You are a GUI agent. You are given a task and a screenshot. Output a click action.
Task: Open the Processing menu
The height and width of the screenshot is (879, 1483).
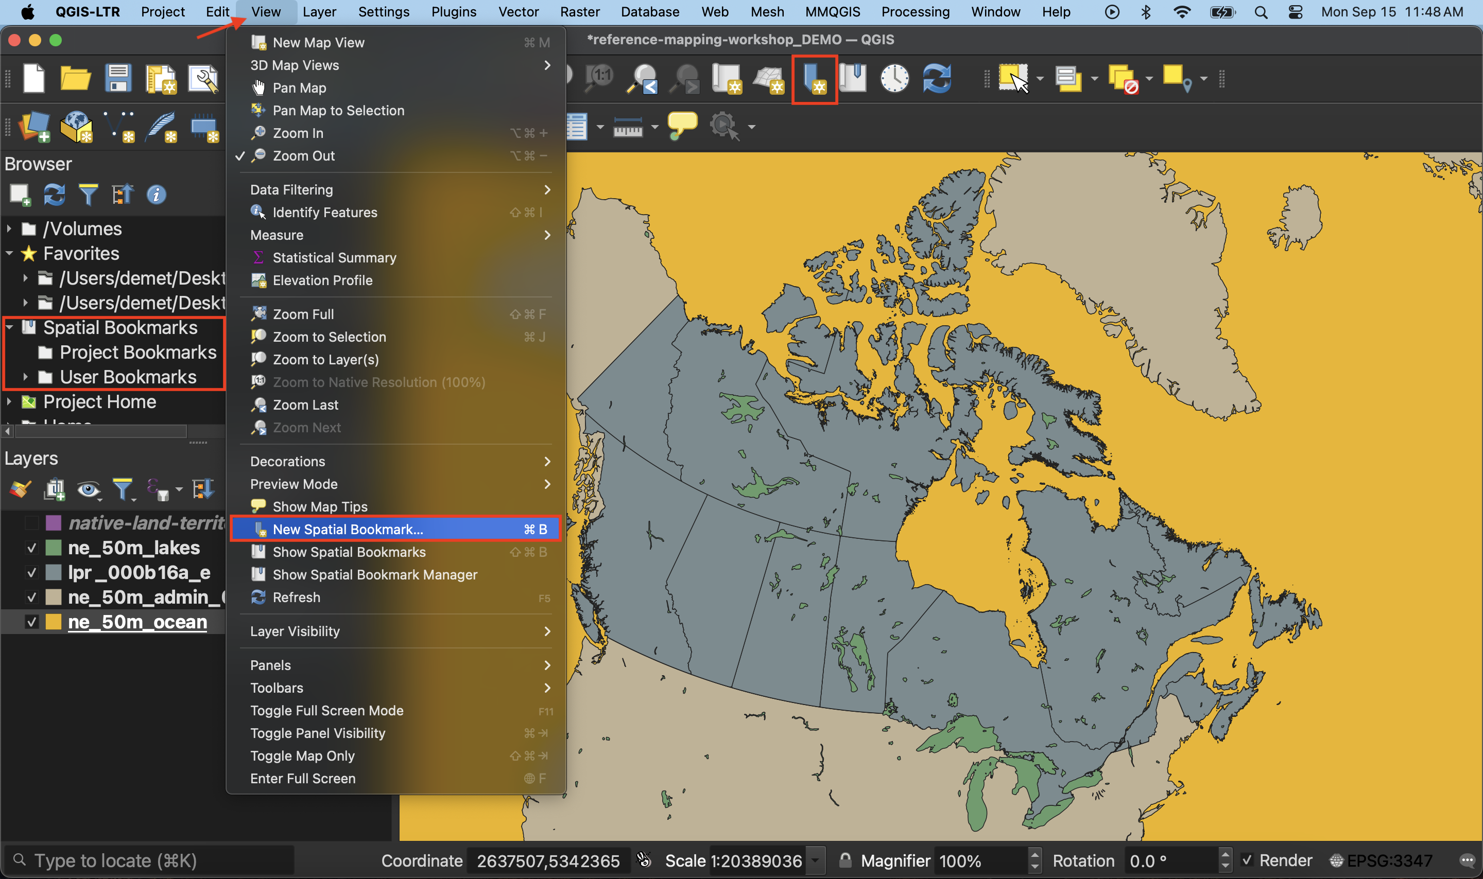click(915, 12)
